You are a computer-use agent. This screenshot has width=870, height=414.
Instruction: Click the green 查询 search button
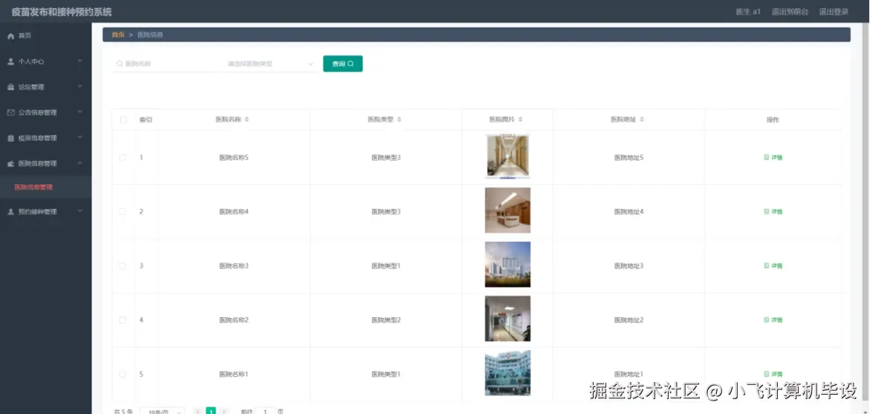pyautogui.click(x=343, y=64)
